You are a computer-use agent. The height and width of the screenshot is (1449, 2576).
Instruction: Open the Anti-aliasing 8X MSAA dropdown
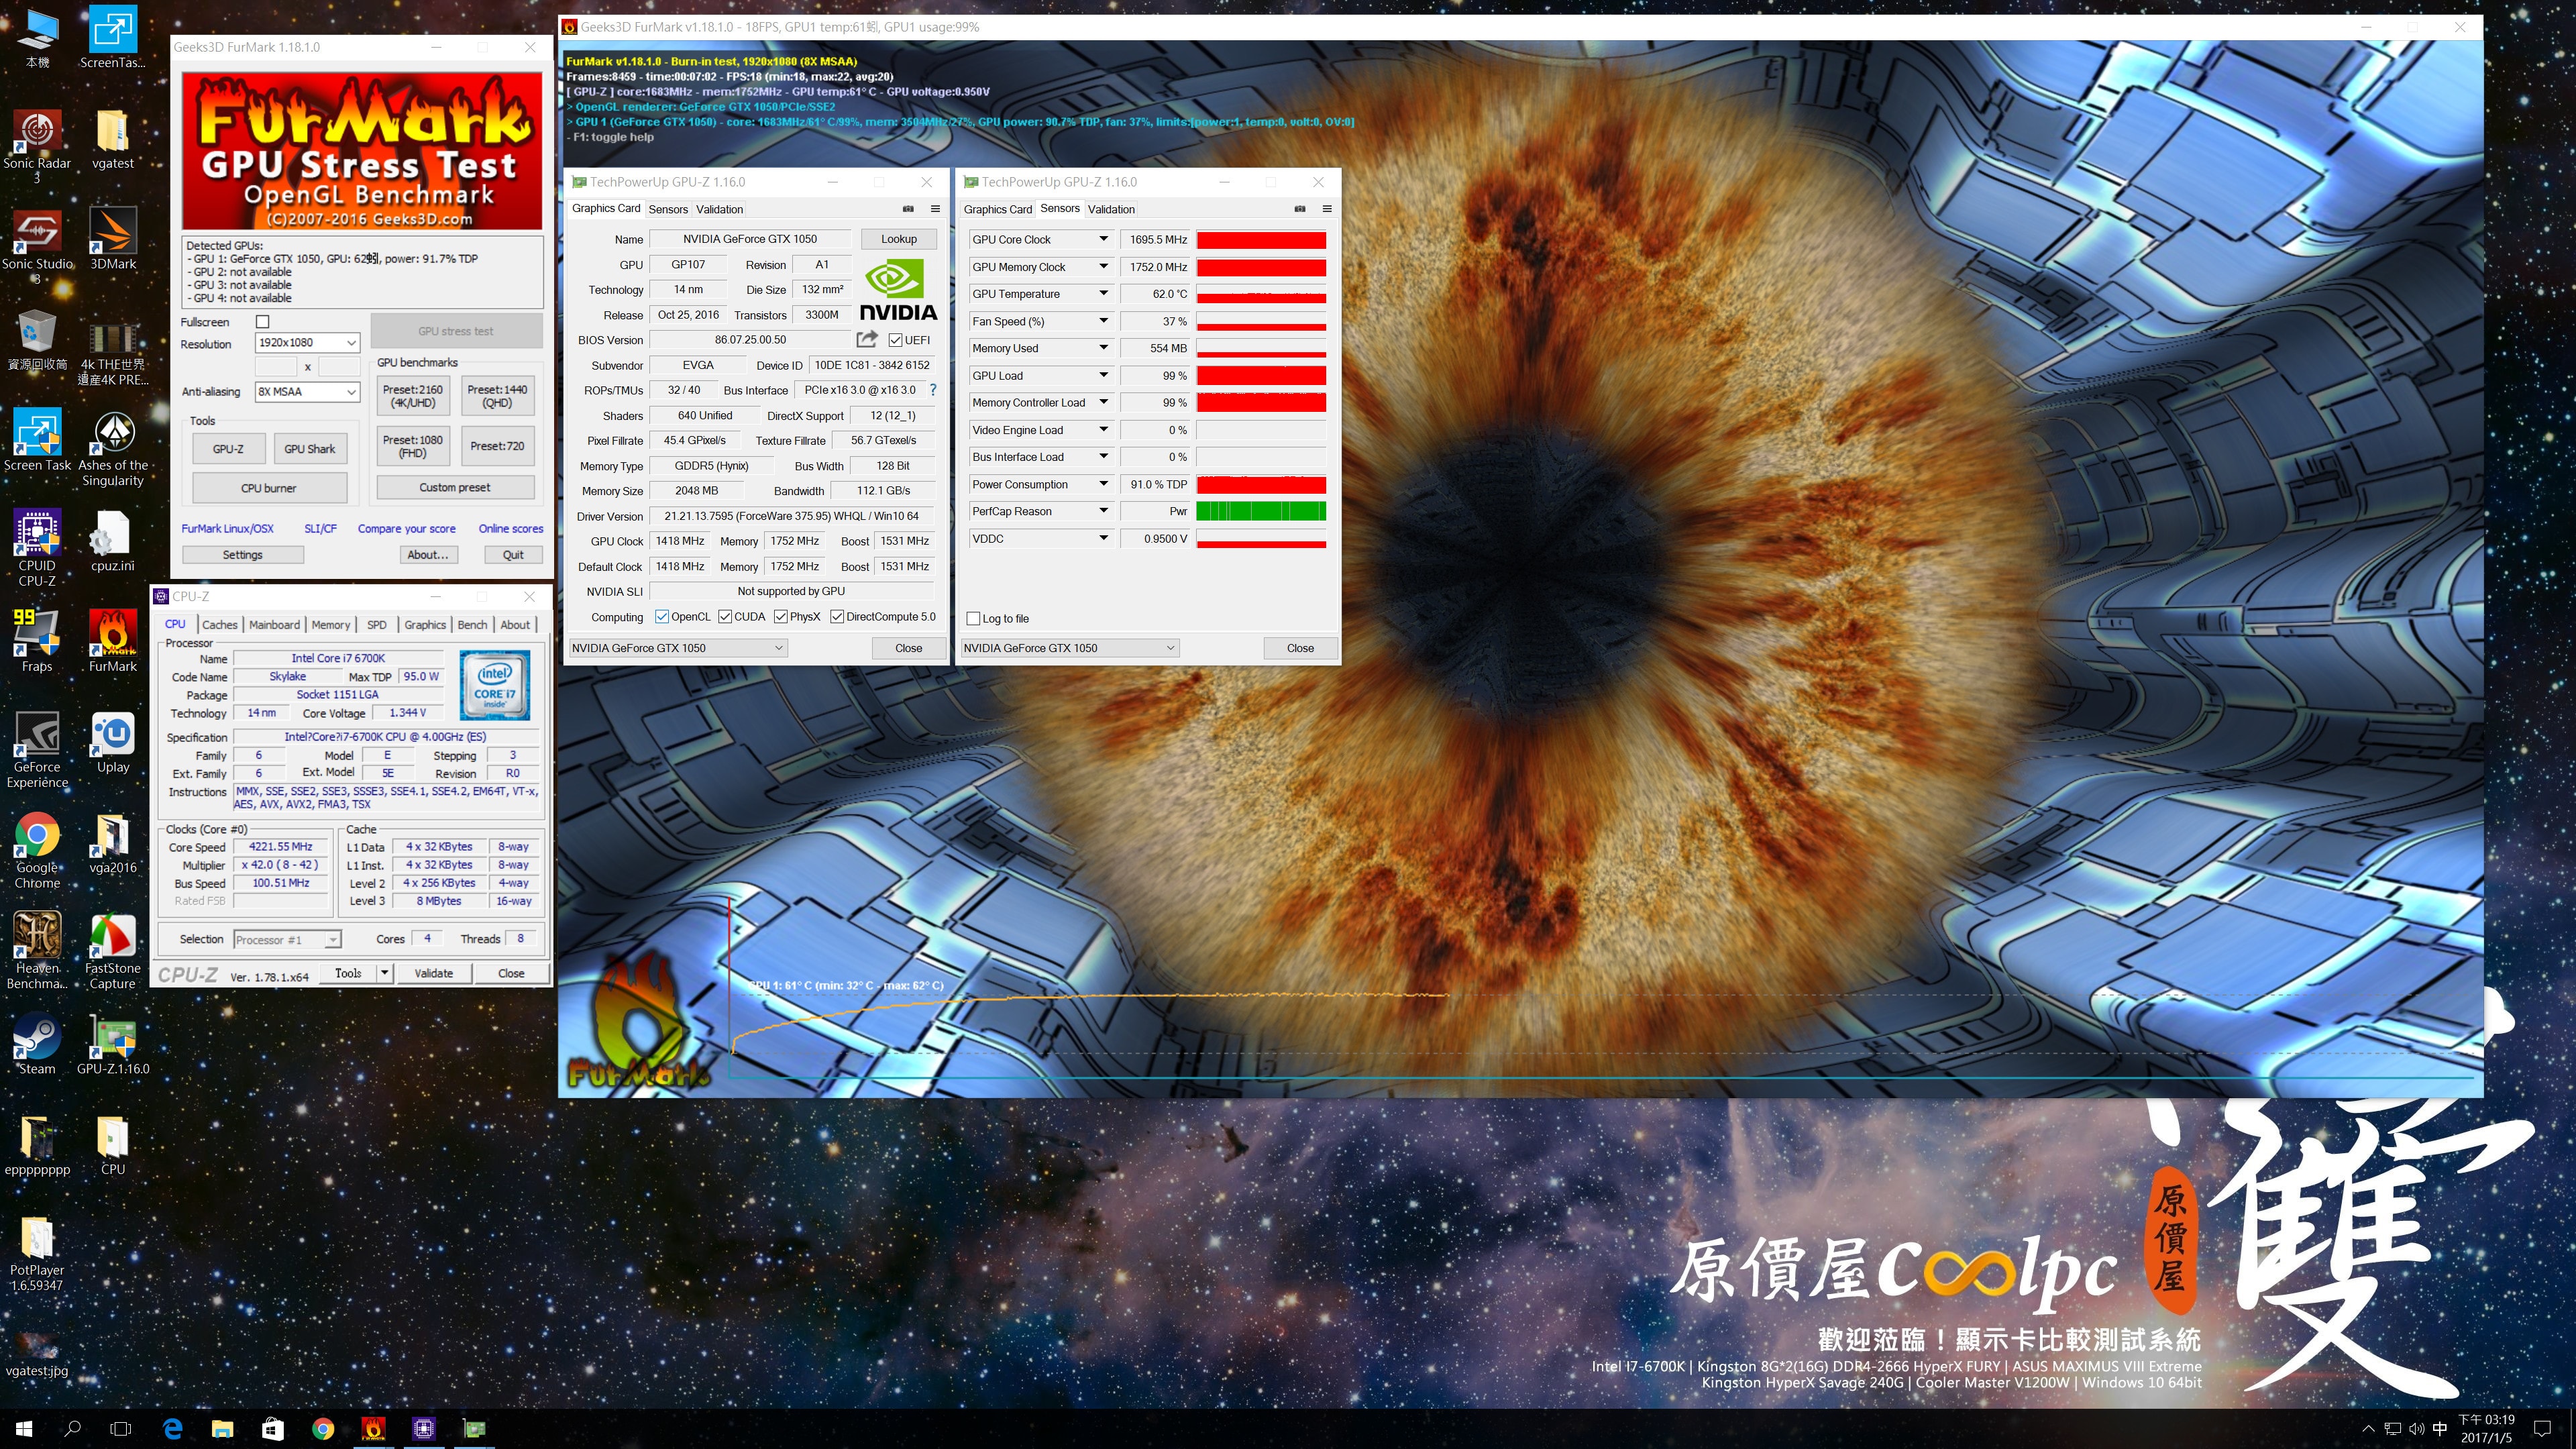point(307,392)
